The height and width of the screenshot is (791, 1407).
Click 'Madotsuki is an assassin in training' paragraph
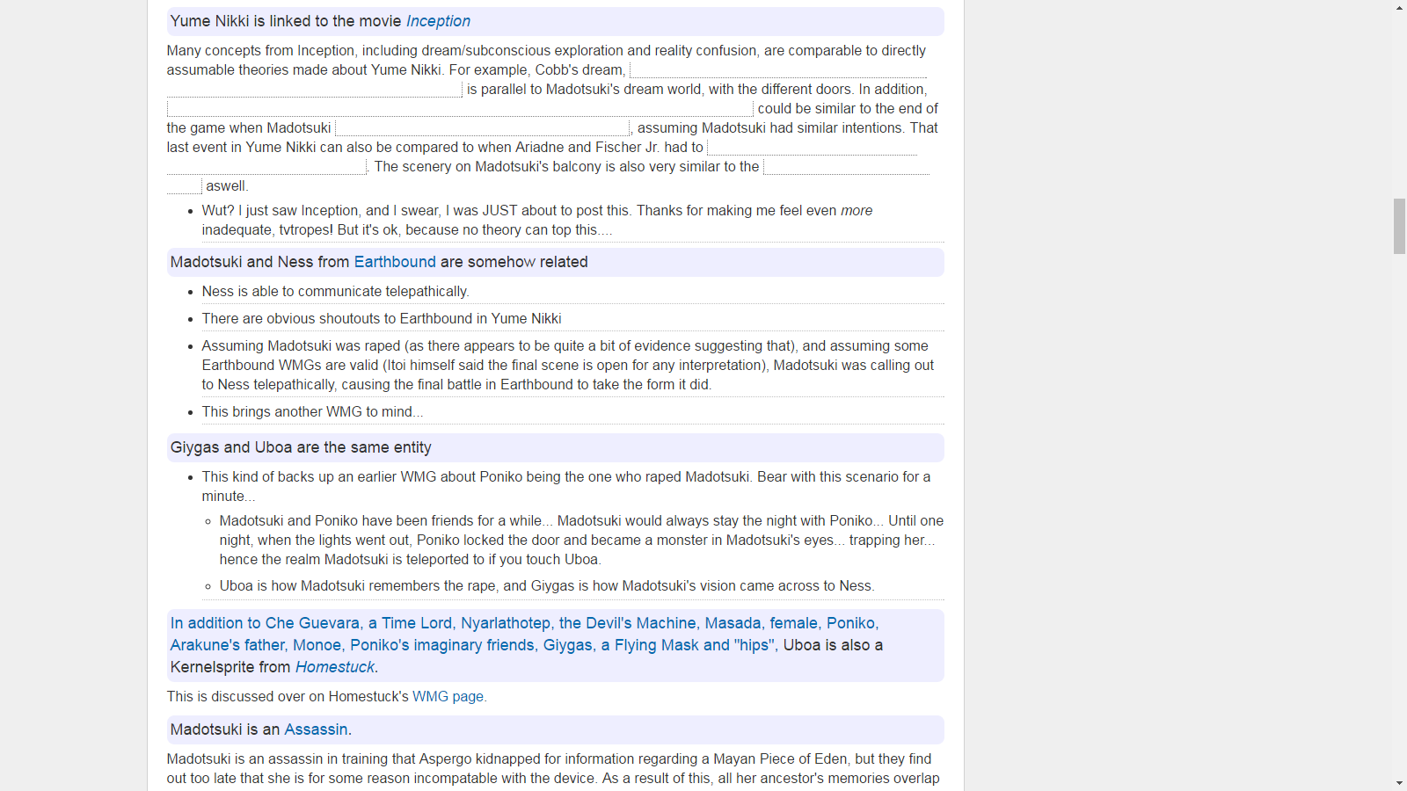[x=553, y=769]
